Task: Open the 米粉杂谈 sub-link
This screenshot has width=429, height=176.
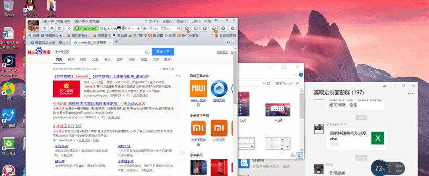Action: point(61,147)
